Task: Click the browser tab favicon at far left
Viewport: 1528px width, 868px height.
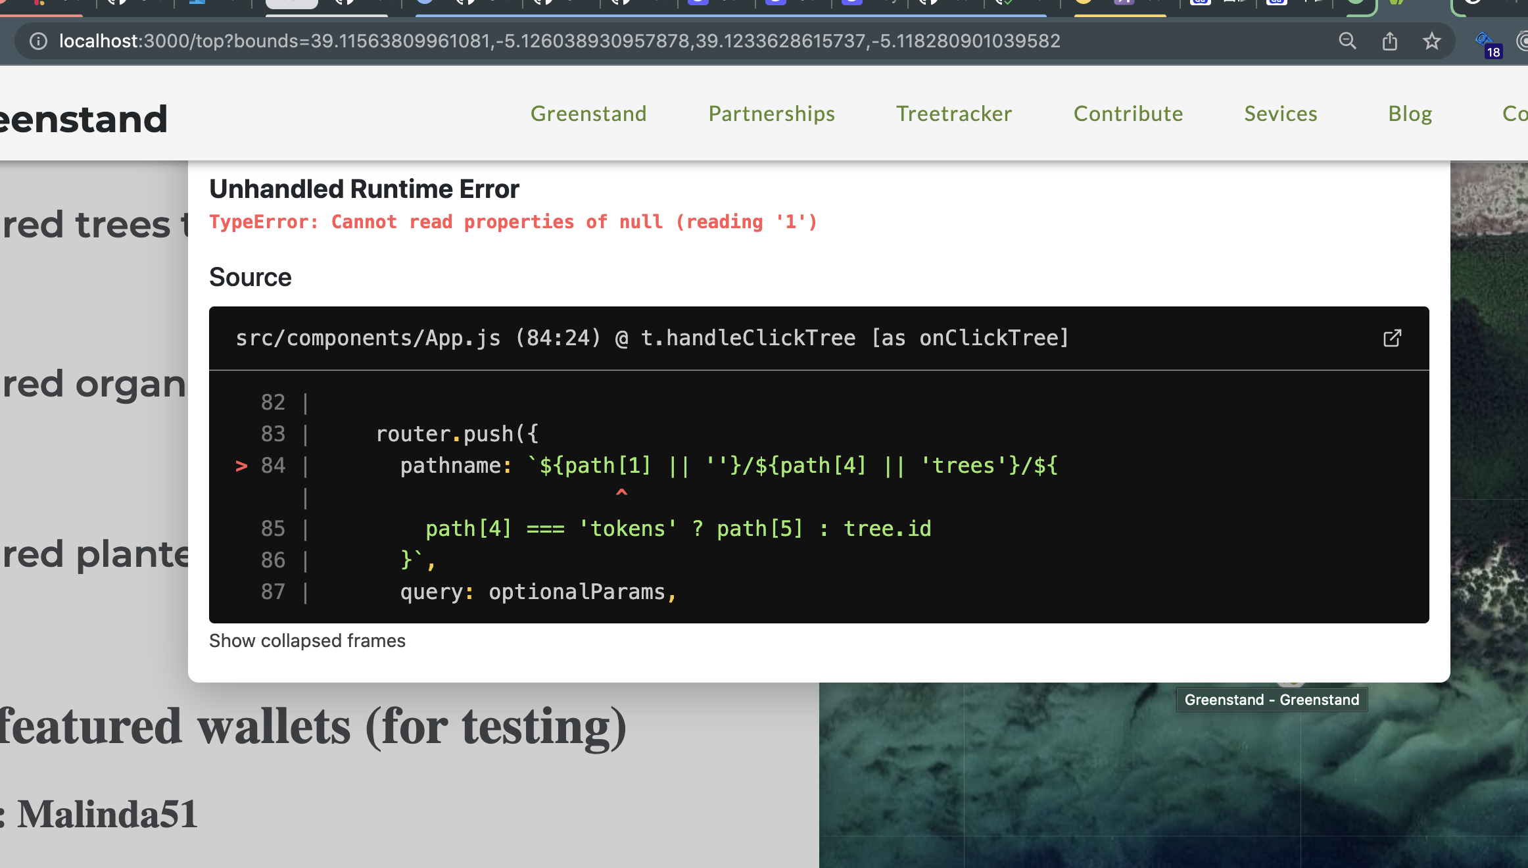Action: coord(39,5)
